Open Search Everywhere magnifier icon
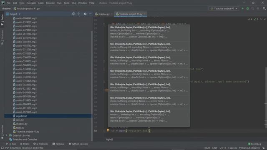Screen dimensions: 267x150 pos(264,8)
